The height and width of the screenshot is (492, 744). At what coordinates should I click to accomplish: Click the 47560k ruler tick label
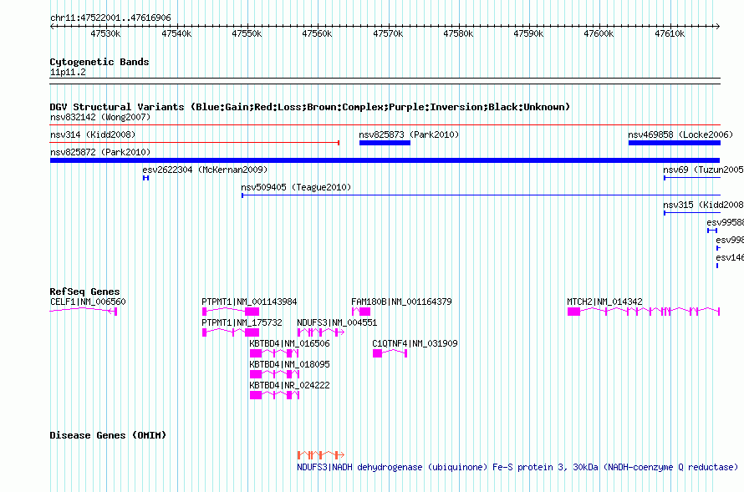pos(317,33)
